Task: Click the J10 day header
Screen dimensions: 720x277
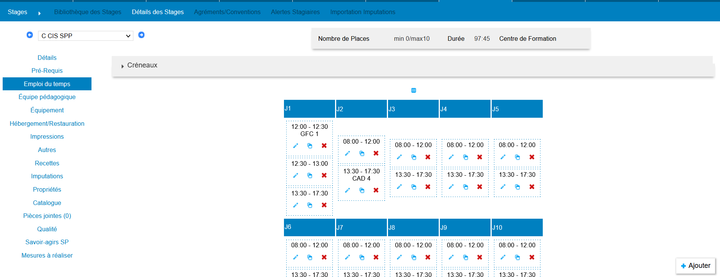Action: (x=517, y=227)
